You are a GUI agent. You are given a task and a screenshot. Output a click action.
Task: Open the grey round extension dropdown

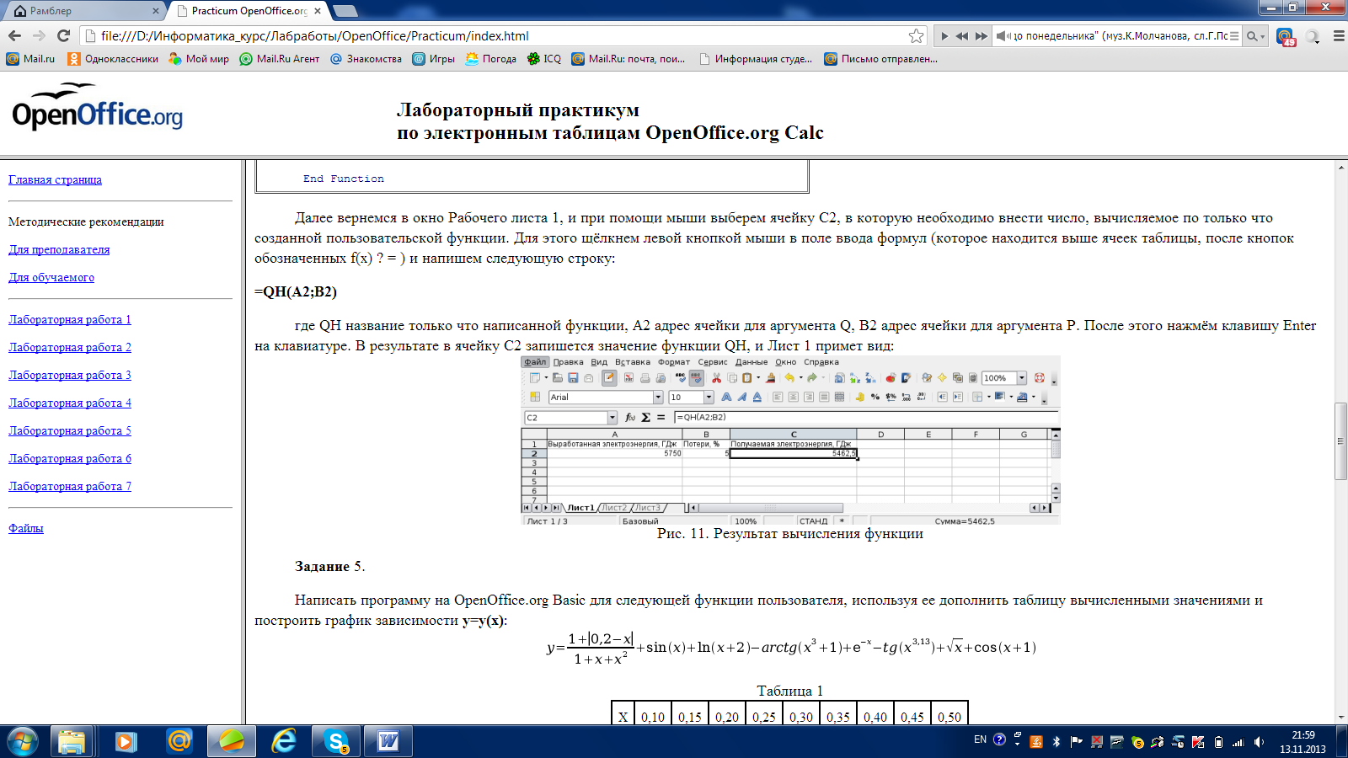click(x=1313, y=36)
